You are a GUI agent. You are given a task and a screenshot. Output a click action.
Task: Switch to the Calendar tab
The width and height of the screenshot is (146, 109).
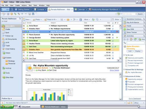(x=81, y=9)
